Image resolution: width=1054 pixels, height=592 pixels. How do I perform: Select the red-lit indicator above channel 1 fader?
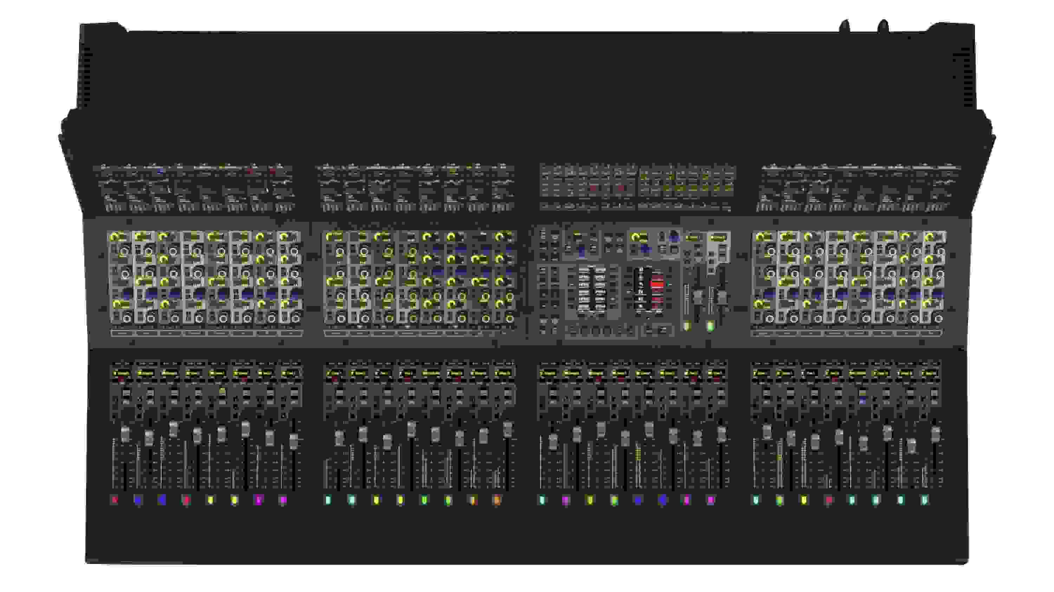122,380
